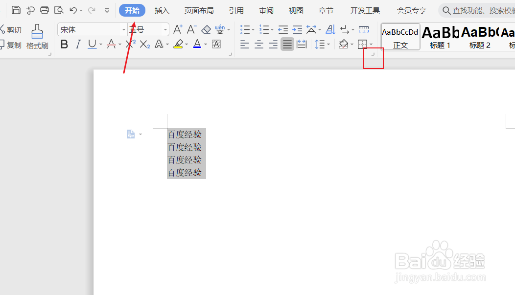Toggle strikethrough A formatting

tap(111, 44)
